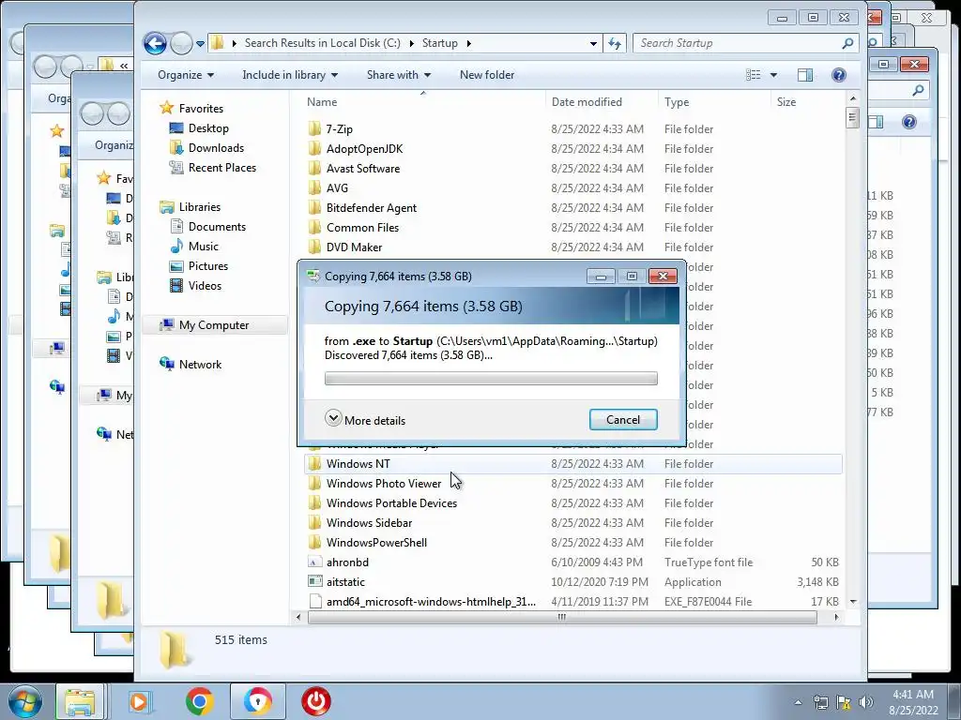Click the vertical scrollbar thumb
This screenshot has width=961, height=720.
click(852, 117)
